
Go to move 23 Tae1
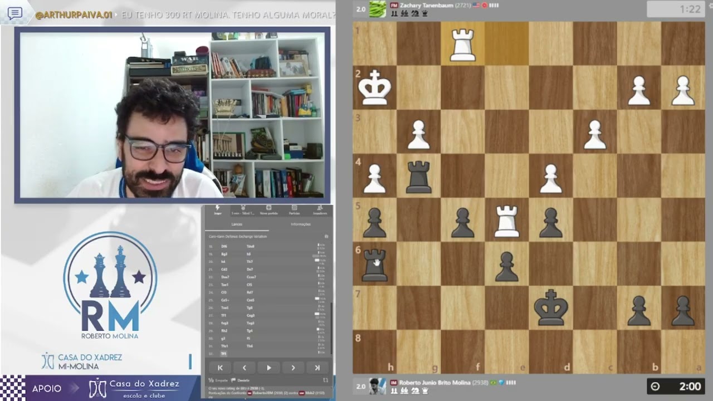pos(224,285)
